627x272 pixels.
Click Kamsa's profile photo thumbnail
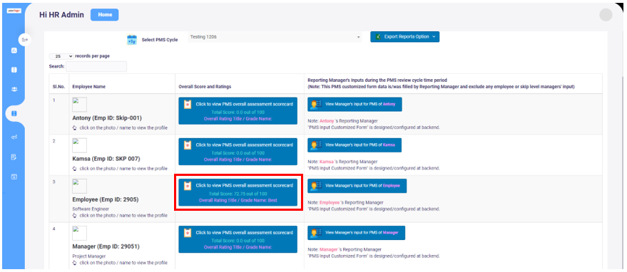[79, 145]
